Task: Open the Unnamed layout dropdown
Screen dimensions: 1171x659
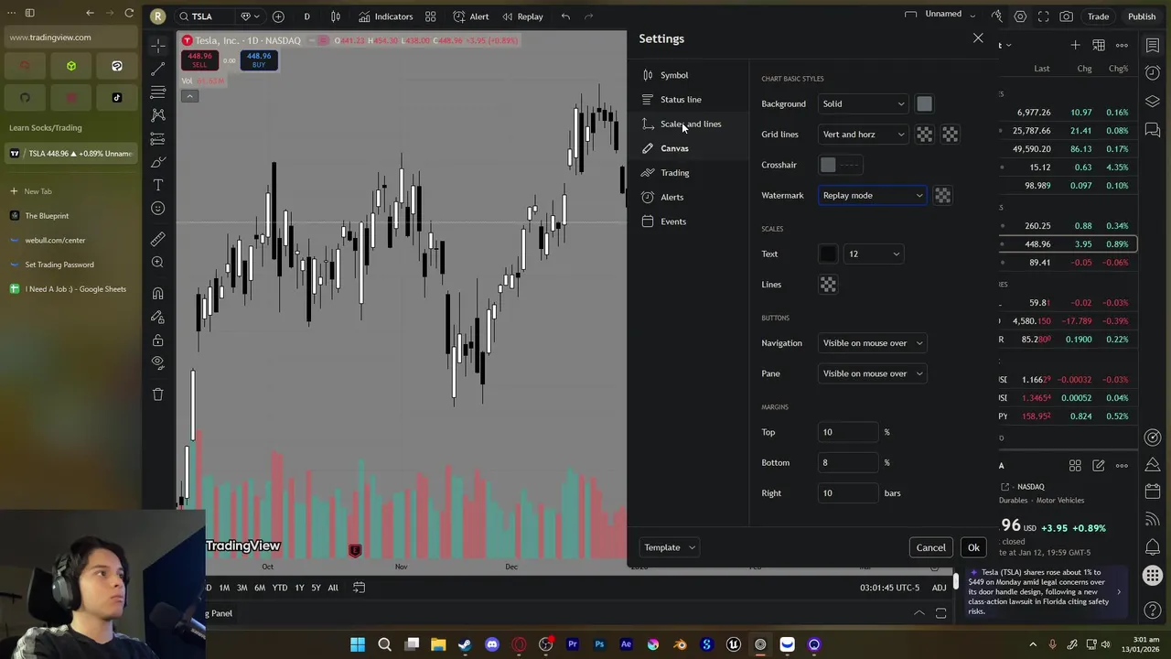Action: point(950,15)
